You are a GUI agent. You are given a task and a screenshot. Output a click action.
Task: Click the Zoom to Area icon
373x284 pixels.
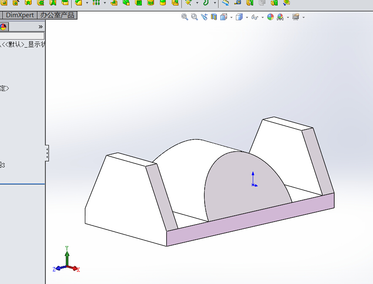pos(195,17)
